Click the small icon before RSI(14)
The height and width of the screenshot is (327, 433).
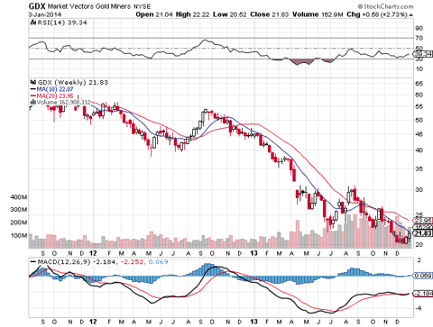tap(33, 23)
